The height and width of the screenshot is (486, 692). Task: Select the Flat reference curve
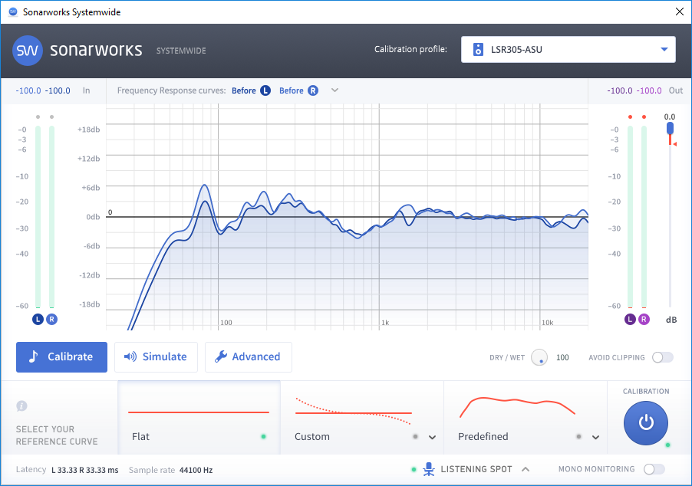(x=199, y=418)
